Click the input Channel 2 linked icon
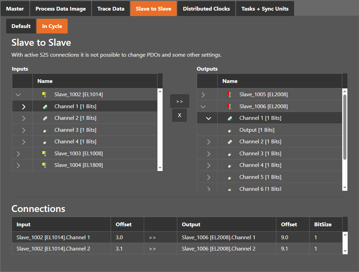The width and height of the screenshot is (359, 272). [45, 118]
